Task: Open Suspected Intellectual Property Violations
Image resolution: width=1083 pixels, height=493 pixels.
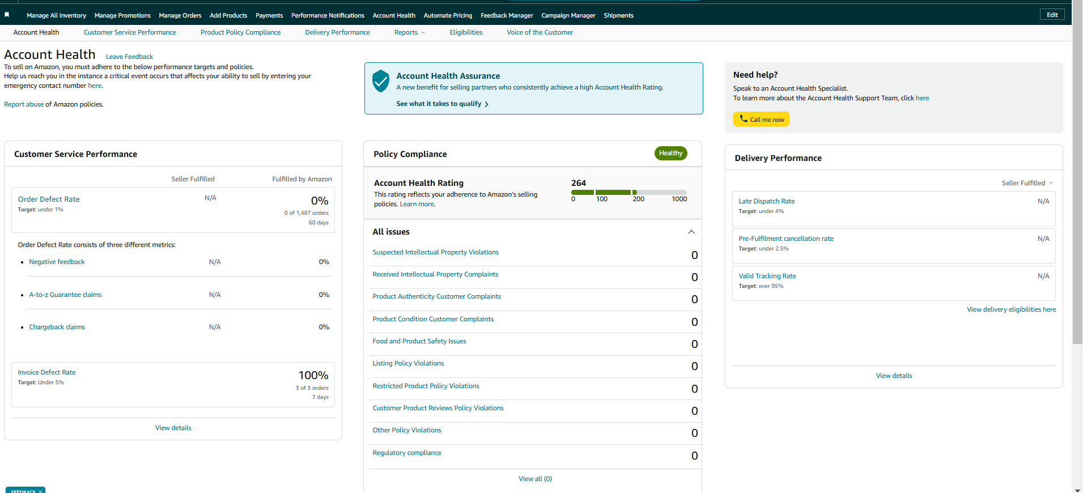Action: pos(435,252)
